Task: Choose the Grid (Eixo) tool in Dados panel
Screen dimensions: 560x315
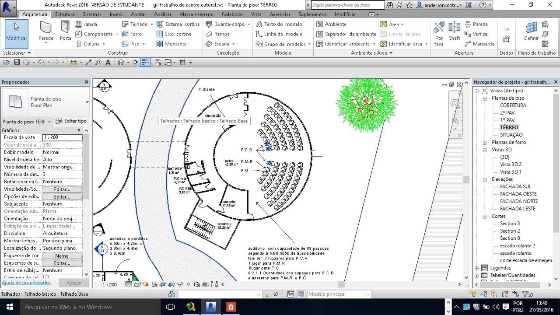Action: click(x=506, y=39)
